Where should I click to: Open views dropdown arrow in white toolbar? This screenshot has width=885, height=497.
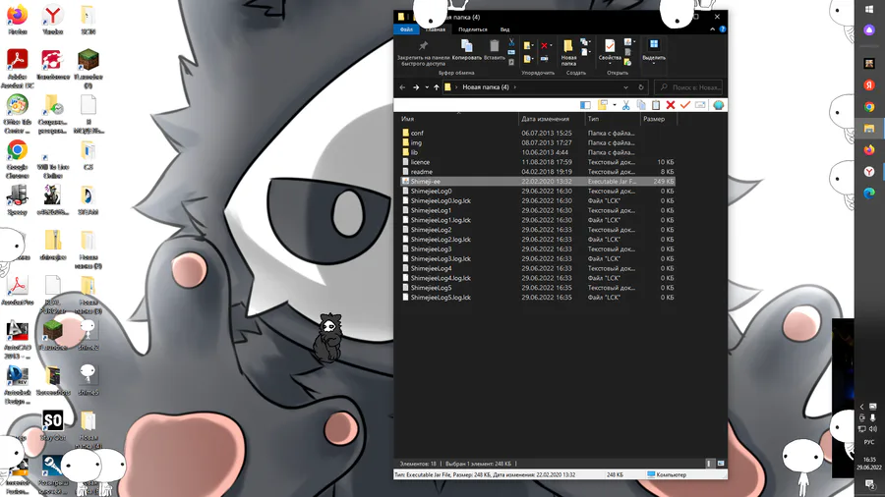[x=615, y=105]
